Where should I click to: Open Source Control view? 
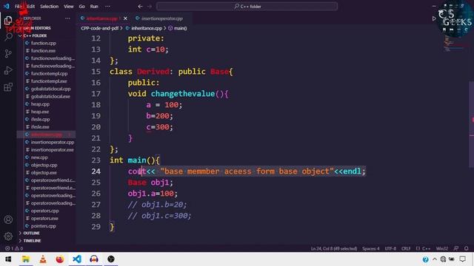[x=8, y=54]
